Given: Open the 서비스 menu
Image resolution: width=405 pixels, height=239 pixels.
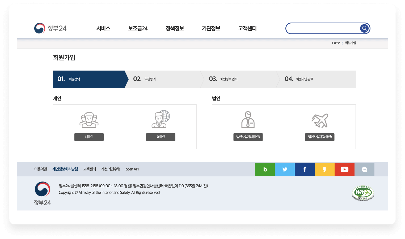Looking at the screenshot, I should point(104,28).
